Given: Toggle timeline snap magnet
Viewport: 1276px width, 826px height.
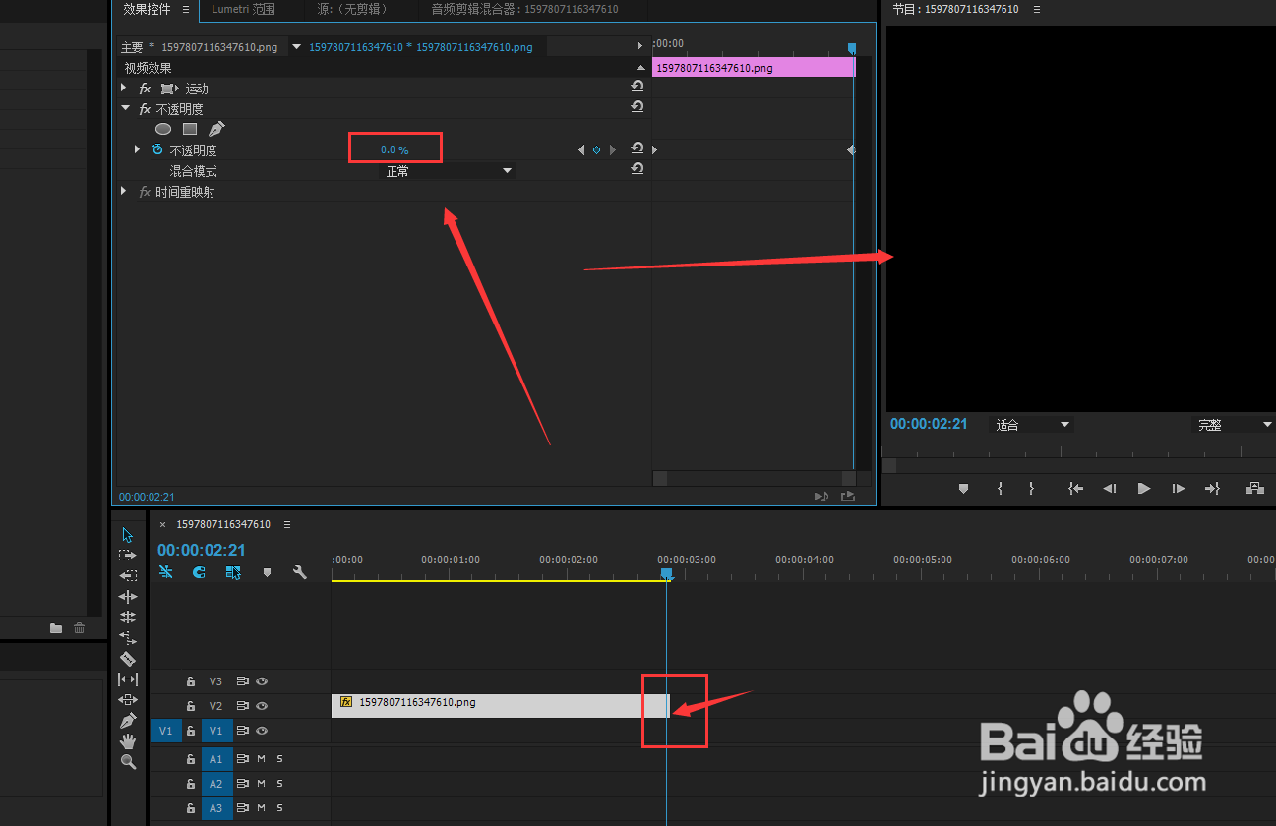Looking at the screenshot, I should (199, 572).
